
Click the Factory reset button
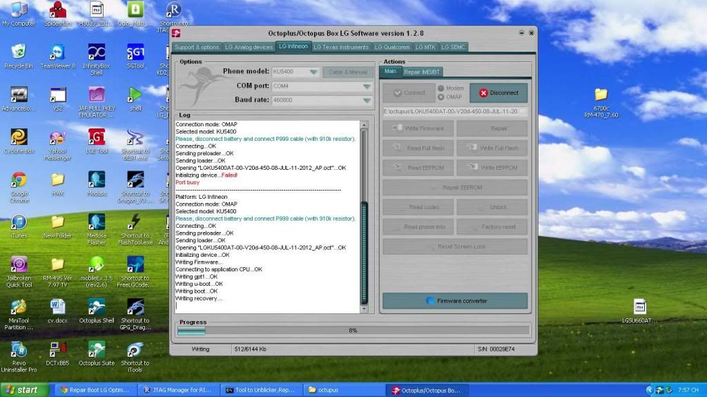tap(492, 226)
